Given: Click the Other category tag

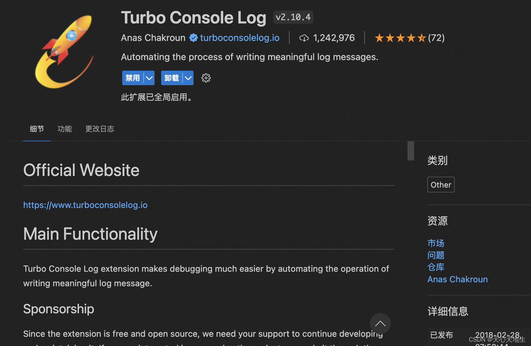Looking at the screenshot, I should click(x=441, y=185).
